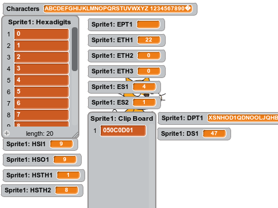The image size is (278, 208).
Task: Click the Sprite1: HSTH1 monitor value 1
Action: tap(68, 175)
